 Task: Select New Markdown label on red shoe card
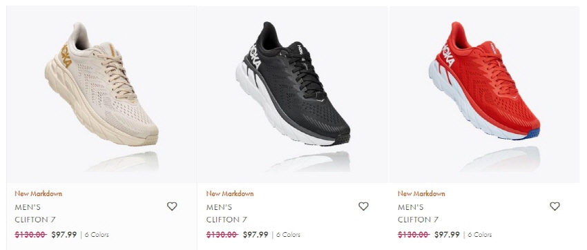[x=421, y=193]
